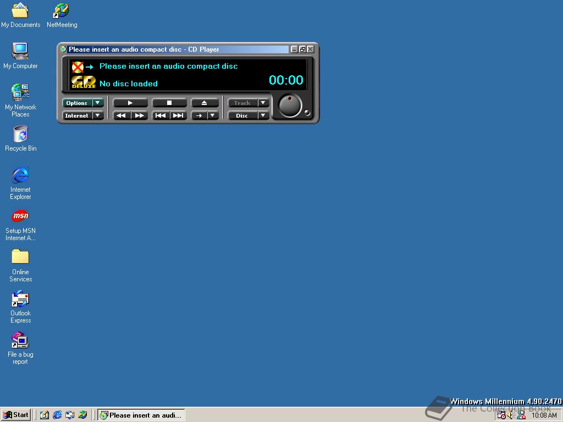Click the network users tray icon

[521, 415]
